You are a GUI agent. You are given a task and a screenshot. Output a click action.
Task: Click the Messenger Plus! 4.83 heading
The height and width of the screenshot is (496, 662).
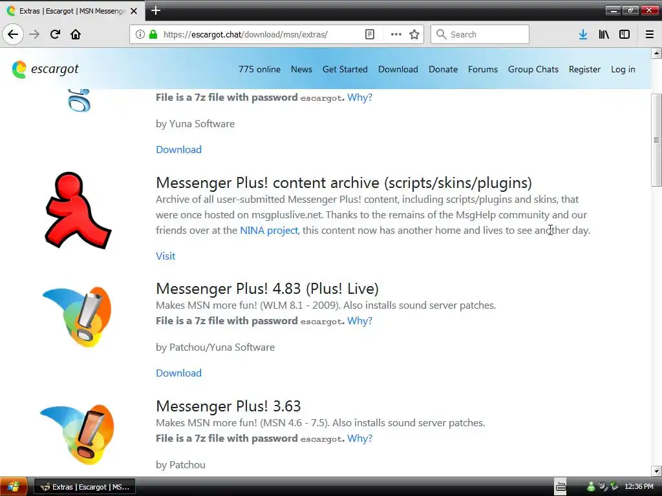267,289
